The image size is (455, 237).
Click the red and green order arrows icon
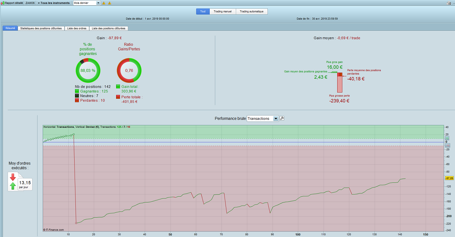coord(13,182)
